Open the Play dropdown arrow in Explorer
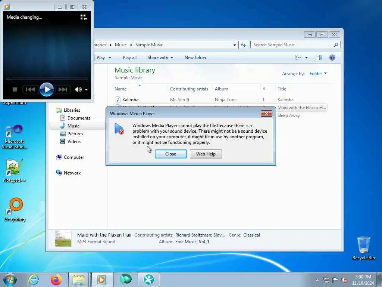Screen dimensions: 382x287 click(110, 58)
